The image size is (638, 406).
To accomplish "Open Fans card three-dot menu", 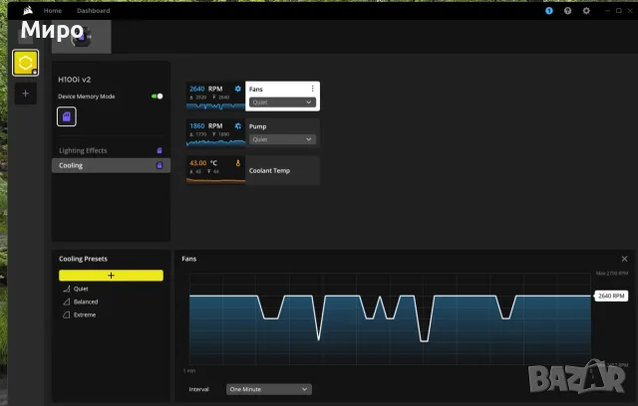I will [x=312, y=89].
